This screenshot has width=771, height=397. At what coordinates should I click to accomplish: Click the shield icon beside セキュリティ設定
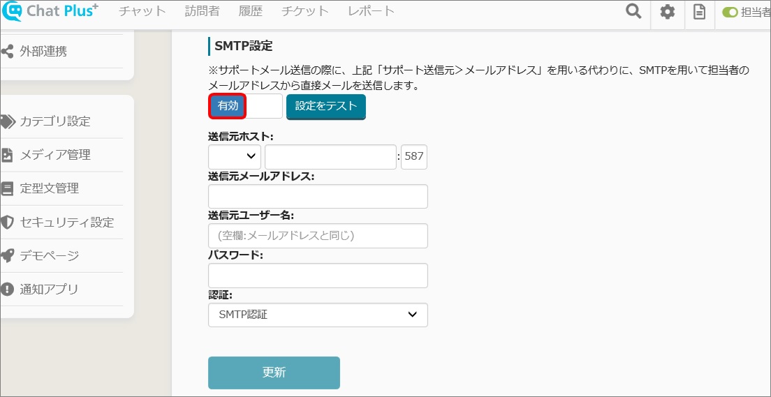coord(7,222)
